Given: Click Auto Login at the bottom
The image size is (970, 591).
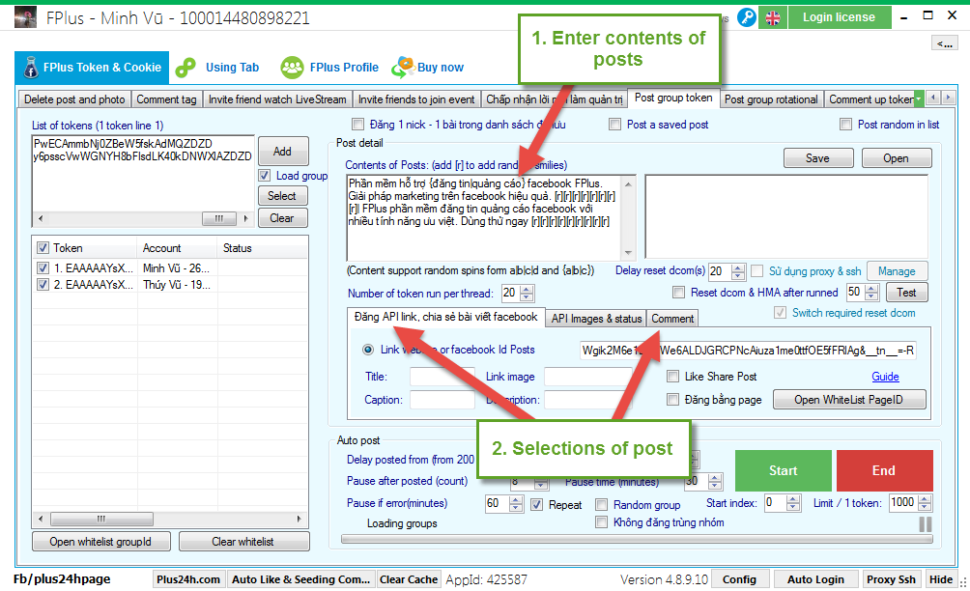Looking at the screenshot, I should [x=815, y=579].
